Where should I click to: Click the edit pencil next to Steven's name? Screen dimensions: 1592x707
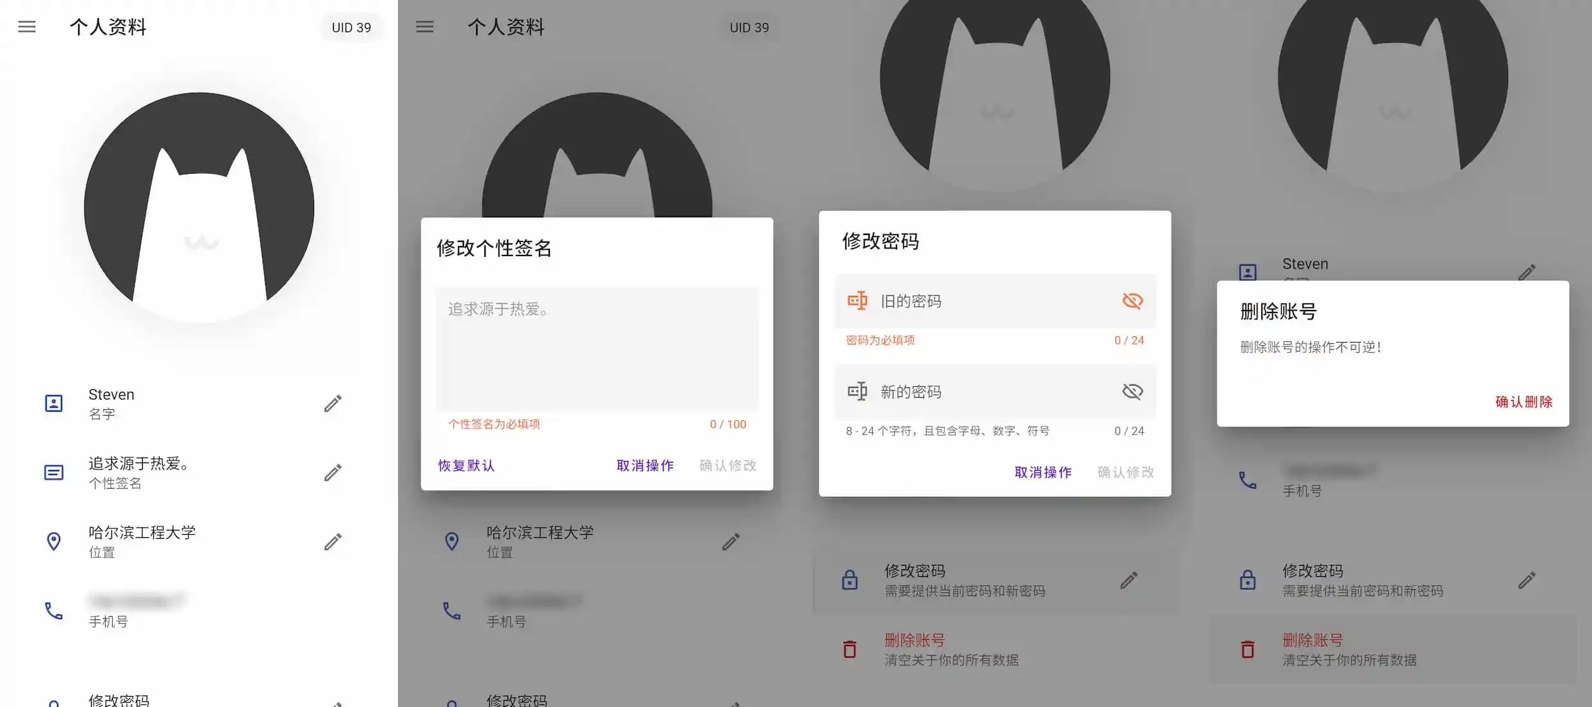coord(332,402)
